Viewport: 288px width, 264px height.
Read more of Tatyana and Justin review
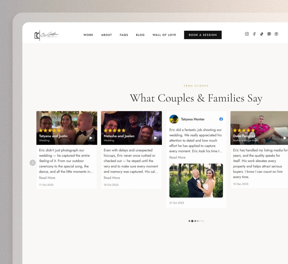tap(47, 178)
